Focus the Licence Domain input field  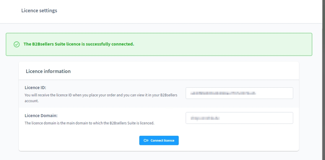(239, 118)
